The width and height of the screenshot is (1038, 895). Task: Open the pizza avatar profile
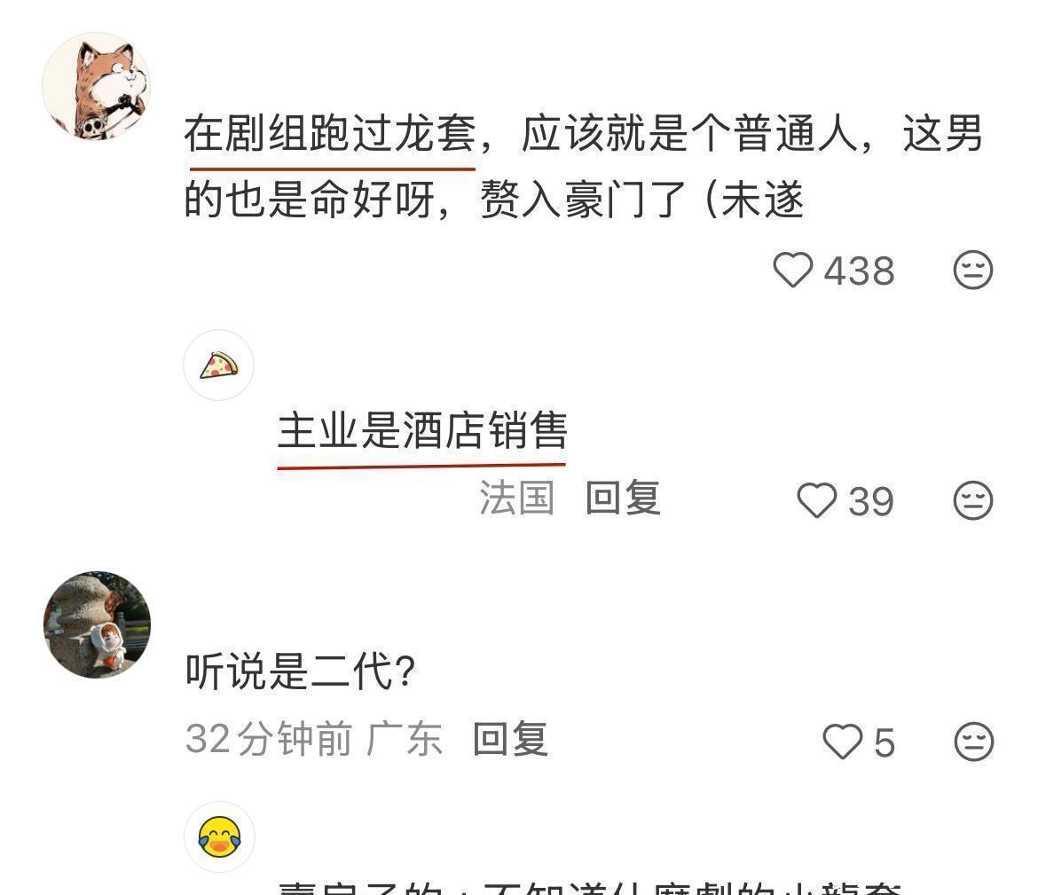tap(218, 365)
